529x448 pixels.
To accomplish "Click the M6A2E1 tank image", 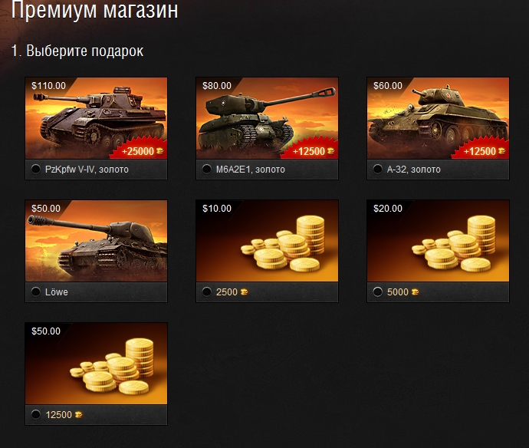I will click(268, 118).
